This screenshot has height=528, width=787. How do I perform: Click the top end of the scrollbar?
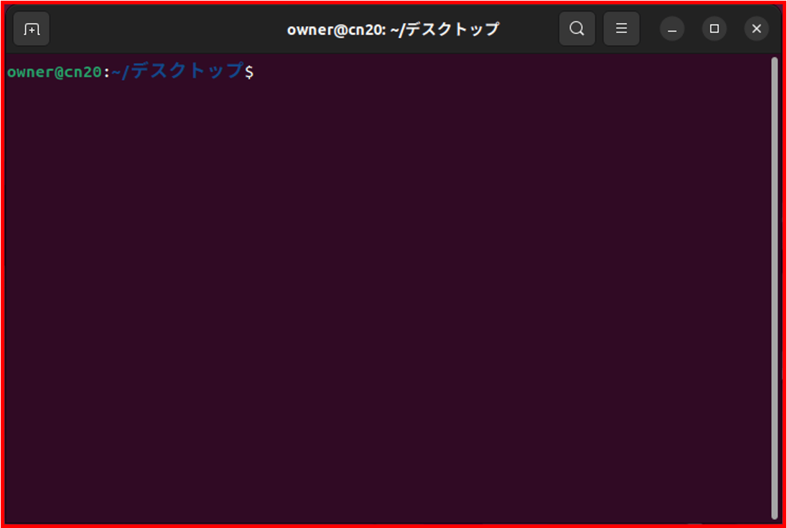click(x=774, y=62)
